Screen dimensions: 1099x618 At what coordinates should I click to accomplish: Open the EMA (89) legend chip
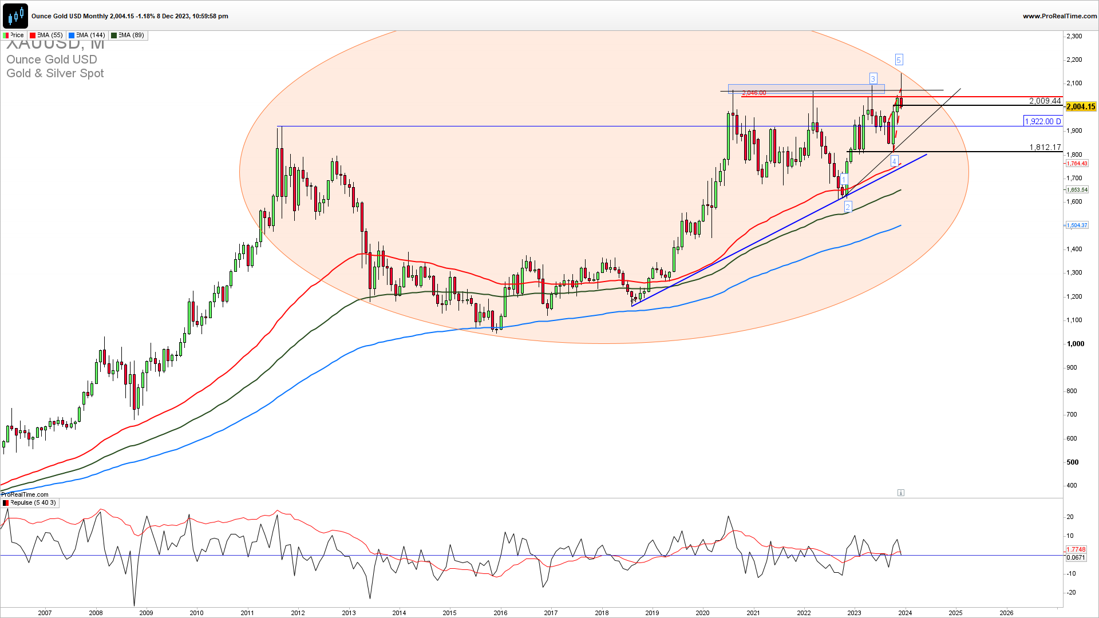click(128, 35)
